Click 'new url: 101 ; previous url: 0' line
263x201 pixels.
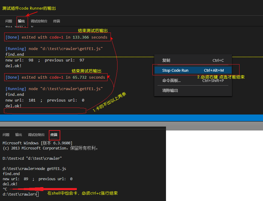point(45,100)
